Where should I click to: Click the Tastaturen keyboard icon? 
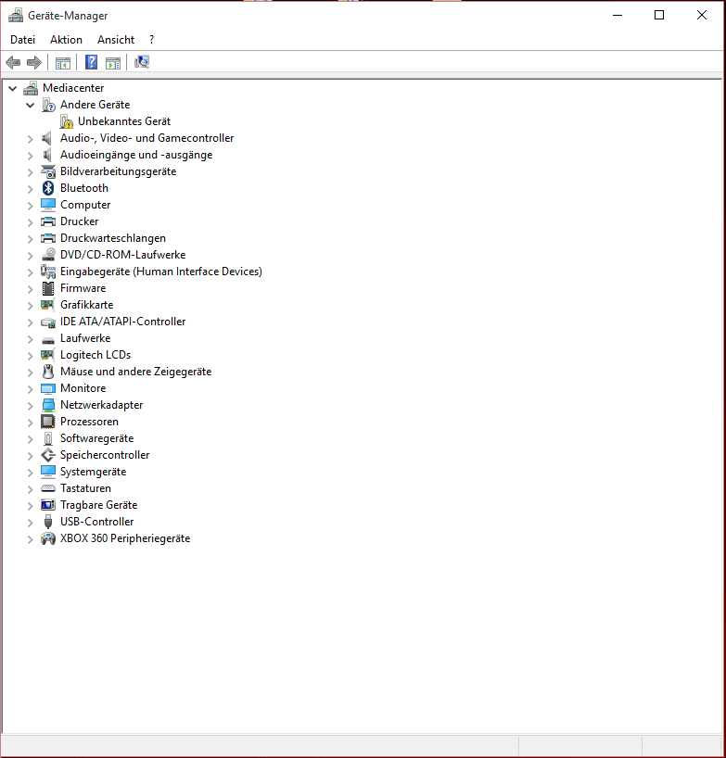pyautogui.click(x=48, y=488)
